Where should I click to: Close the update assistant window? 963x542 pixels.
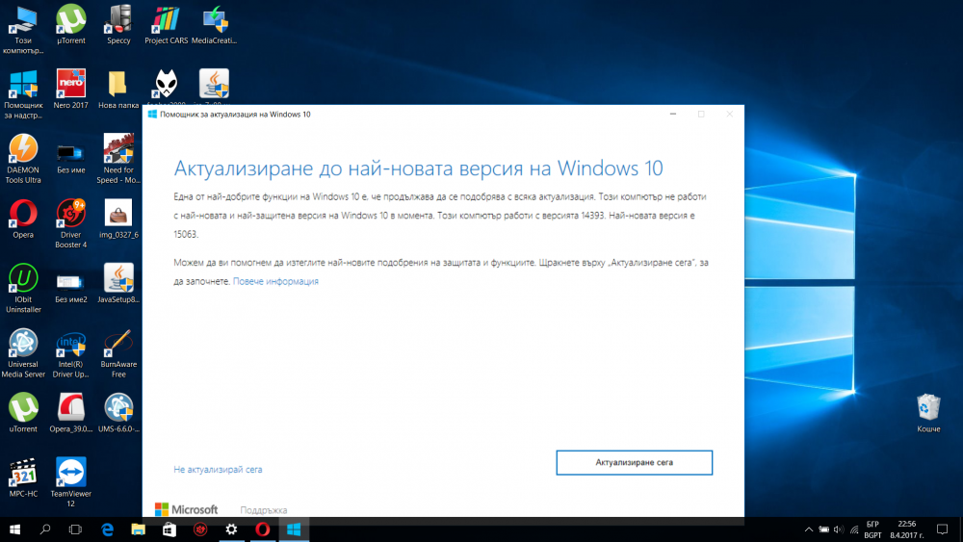point(729,115)
